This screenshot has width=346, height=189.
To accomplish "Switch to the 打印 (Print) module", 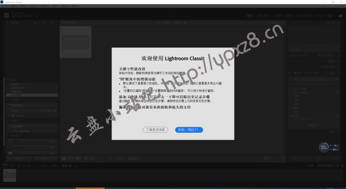I will tap(319, 16).
